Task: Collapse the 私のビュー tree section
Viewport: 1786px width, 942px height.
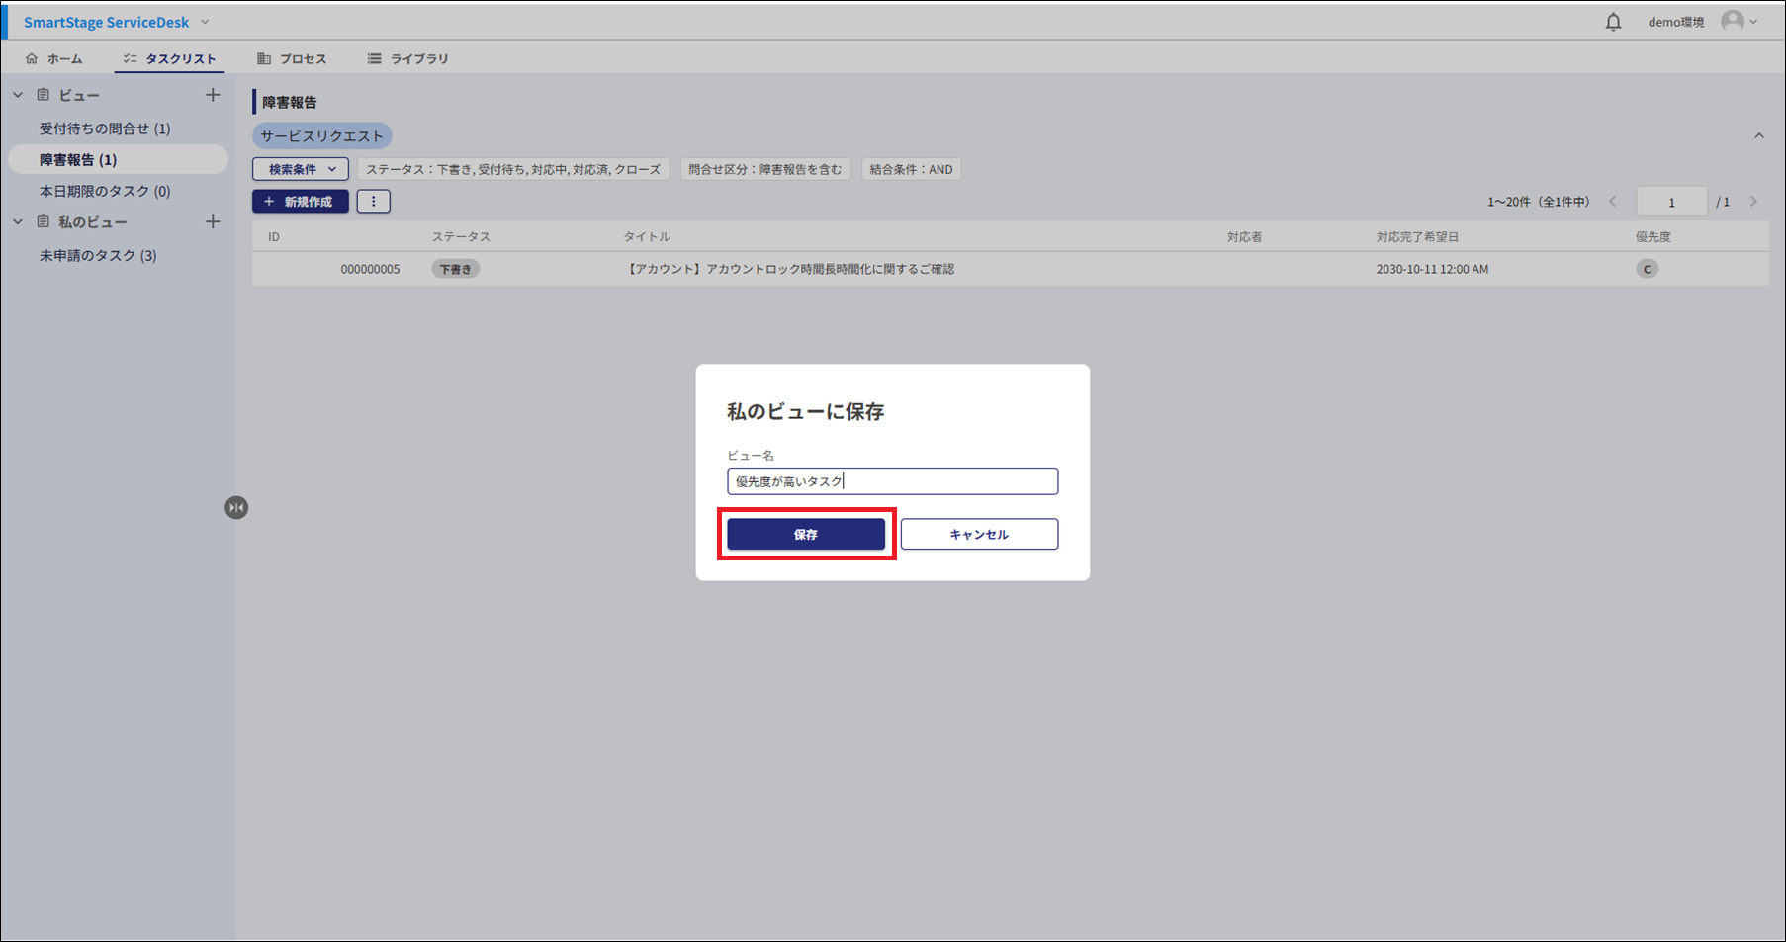Action: coord(18,222)
